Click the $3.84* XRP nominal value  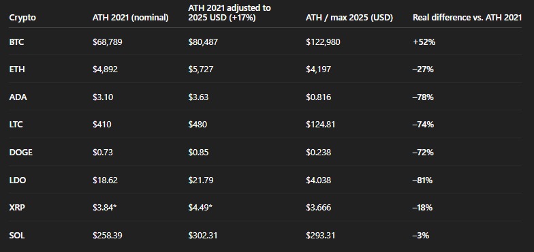(105, 207)
